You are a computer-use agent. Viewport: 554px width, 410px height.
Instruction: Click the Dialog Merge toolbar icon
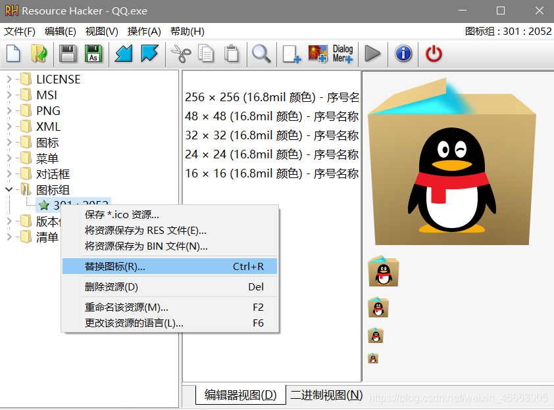pyautogui.click(x=343, y=54)
